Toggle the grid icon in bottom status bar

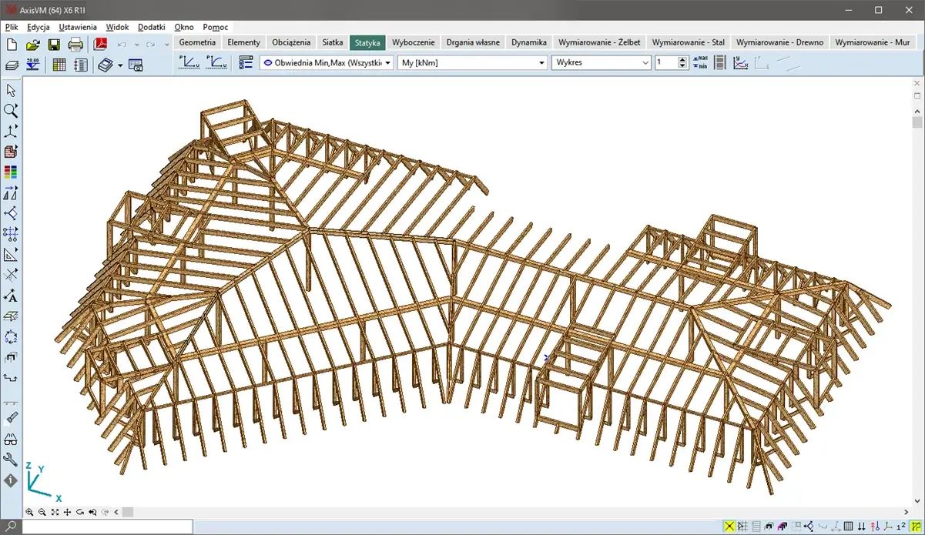tap(848, 527)
